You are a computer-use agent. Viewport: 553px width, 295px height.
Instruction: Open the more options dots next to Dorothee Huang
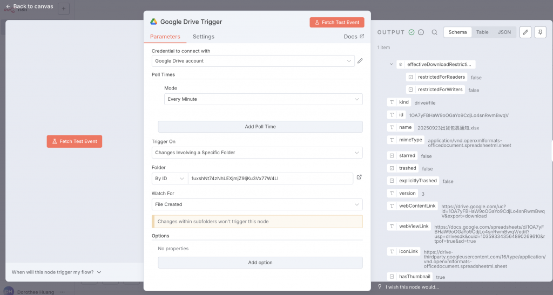point(63,292)
